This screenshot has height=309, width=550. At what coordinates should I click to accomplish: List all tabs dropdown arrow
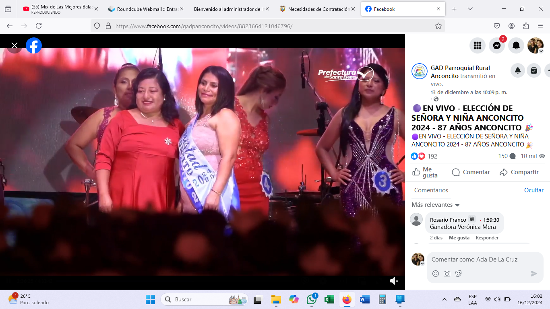pos(470,9)
